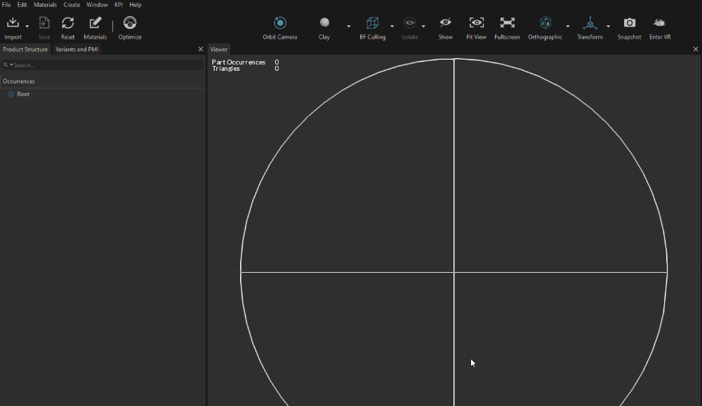This screenshot has height=406, width=702.
Task: Choose the Clay shading mode
Action: pos(324,22)
